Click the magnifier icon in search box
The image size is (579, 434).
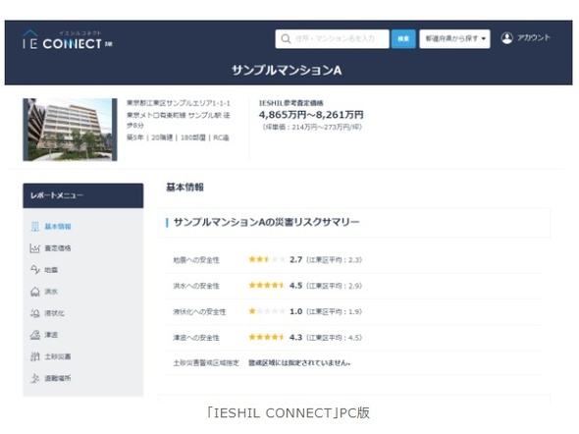coord(286,38)
